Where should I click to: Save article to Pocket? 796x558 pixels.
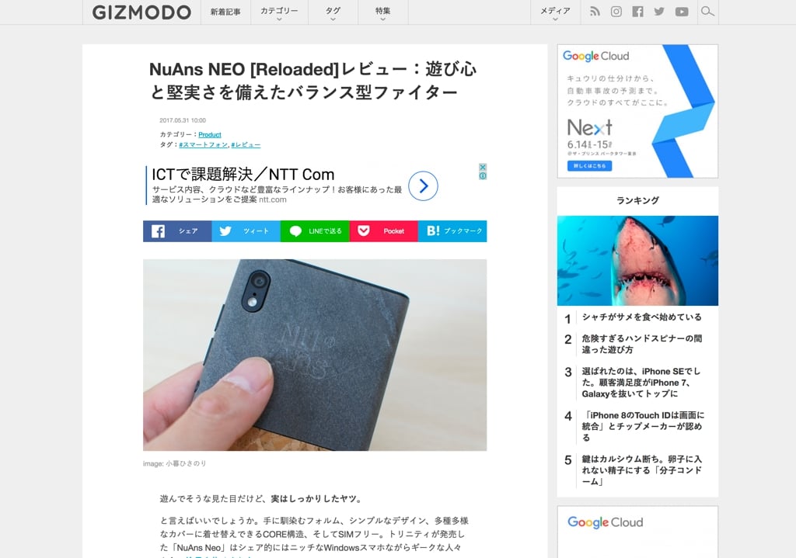pos(383,231)
